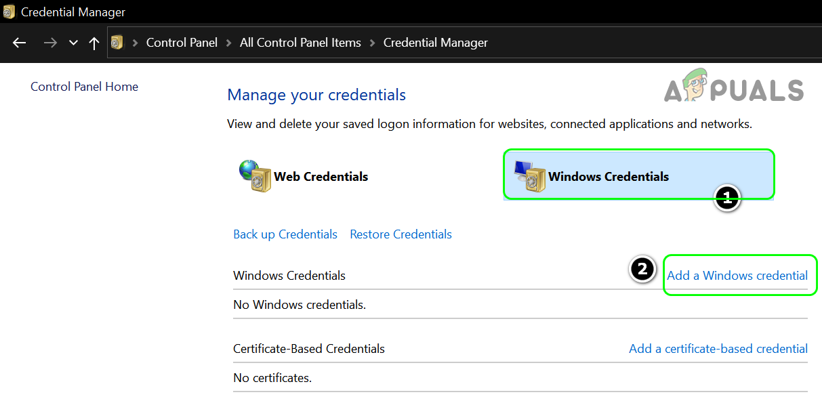
Task: Click Back up Credentials link
Action: [x=285, y=234]
